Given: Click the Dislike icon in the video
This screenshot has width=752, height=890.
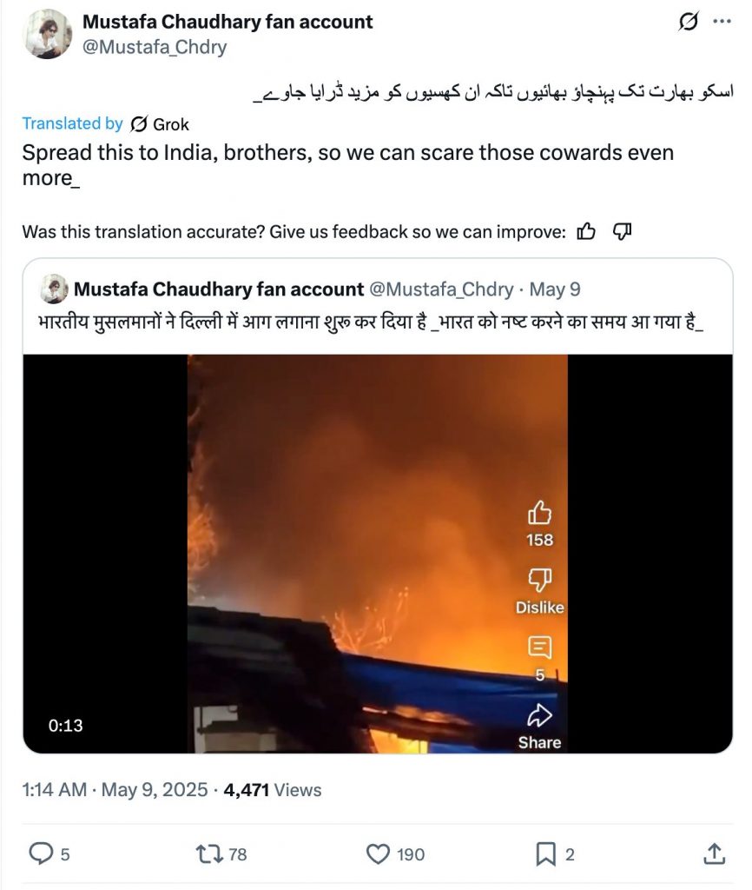Looking at the screenshot, I should tap(539, 580).
